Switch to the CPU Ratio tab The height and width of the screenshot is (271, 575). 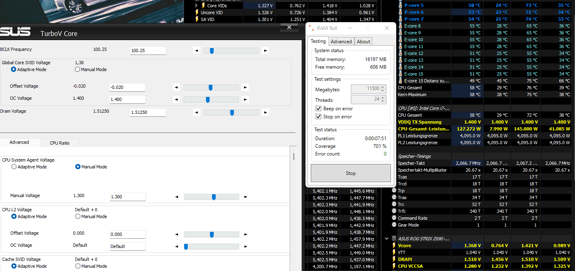tap(59, 143)
